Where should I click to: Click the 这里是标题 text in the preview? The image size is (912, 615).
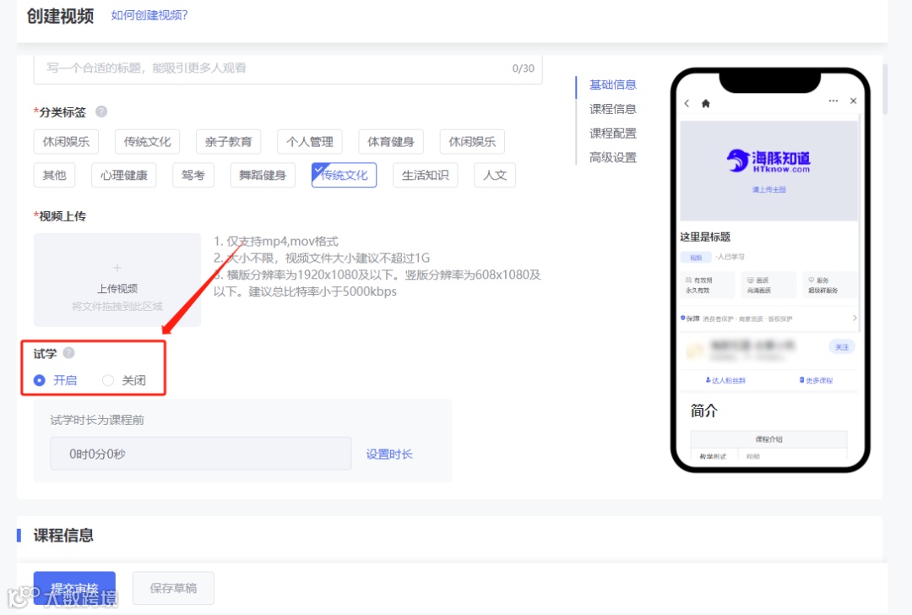click(705, 237)
